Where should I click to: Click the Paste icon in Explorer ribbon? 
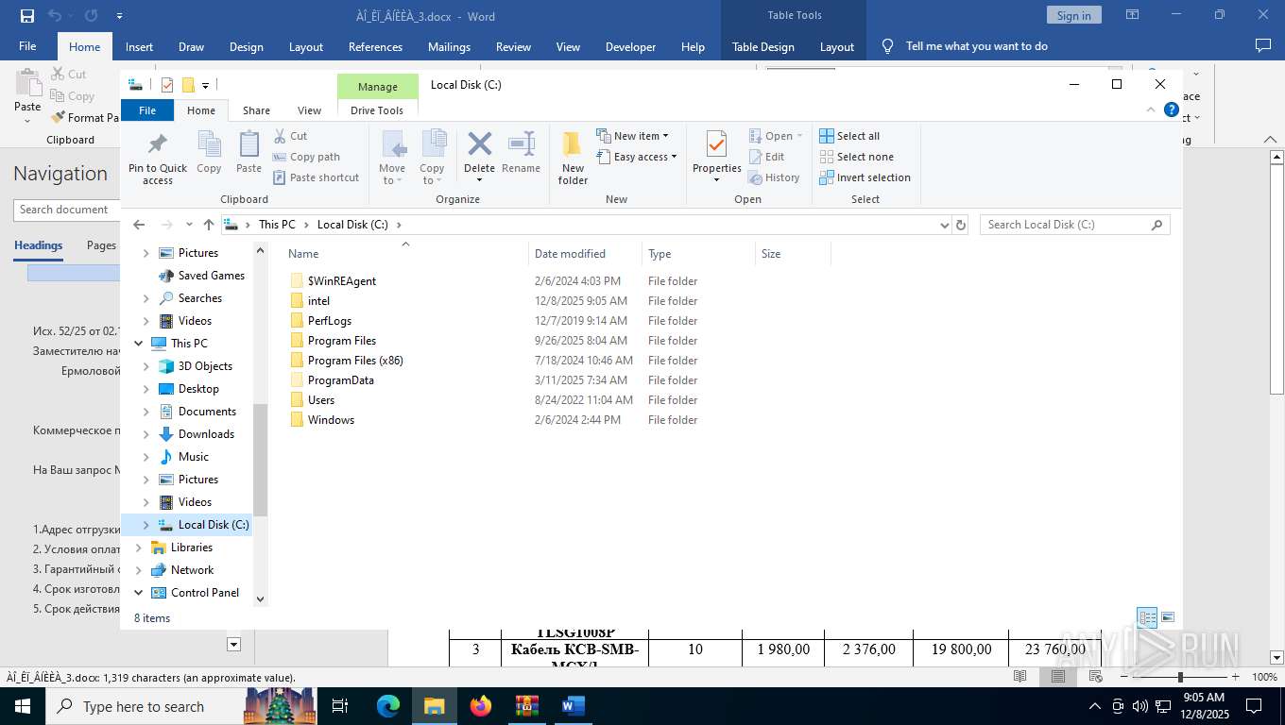[248, 144]
